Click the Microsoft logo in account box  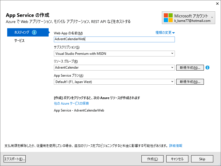(x=168, y=18)
